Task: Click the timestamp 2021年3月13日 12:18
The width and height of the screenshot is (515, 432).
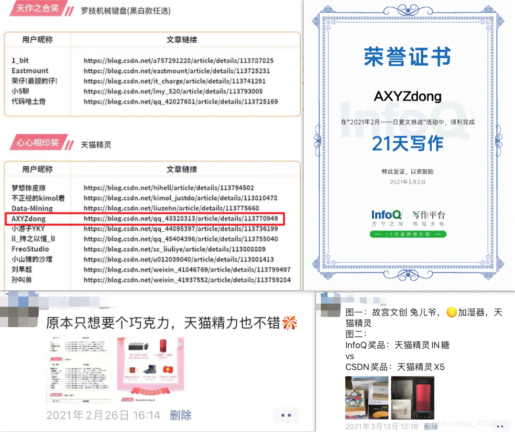Action: [381, 426]
